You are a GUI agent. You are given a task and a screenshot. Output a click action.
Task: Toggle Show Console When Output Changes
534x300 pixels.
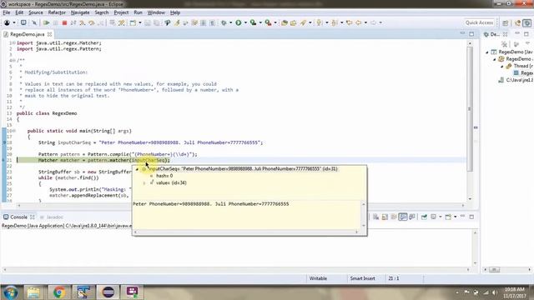pyautogui.click(x=403, y=217)
